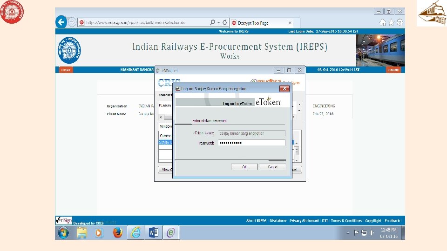The height and width of the screenshot is (251, 447).
Task: Open the Privacy Statement footer link
Action: pyautogui.click(x=304, y=220)
